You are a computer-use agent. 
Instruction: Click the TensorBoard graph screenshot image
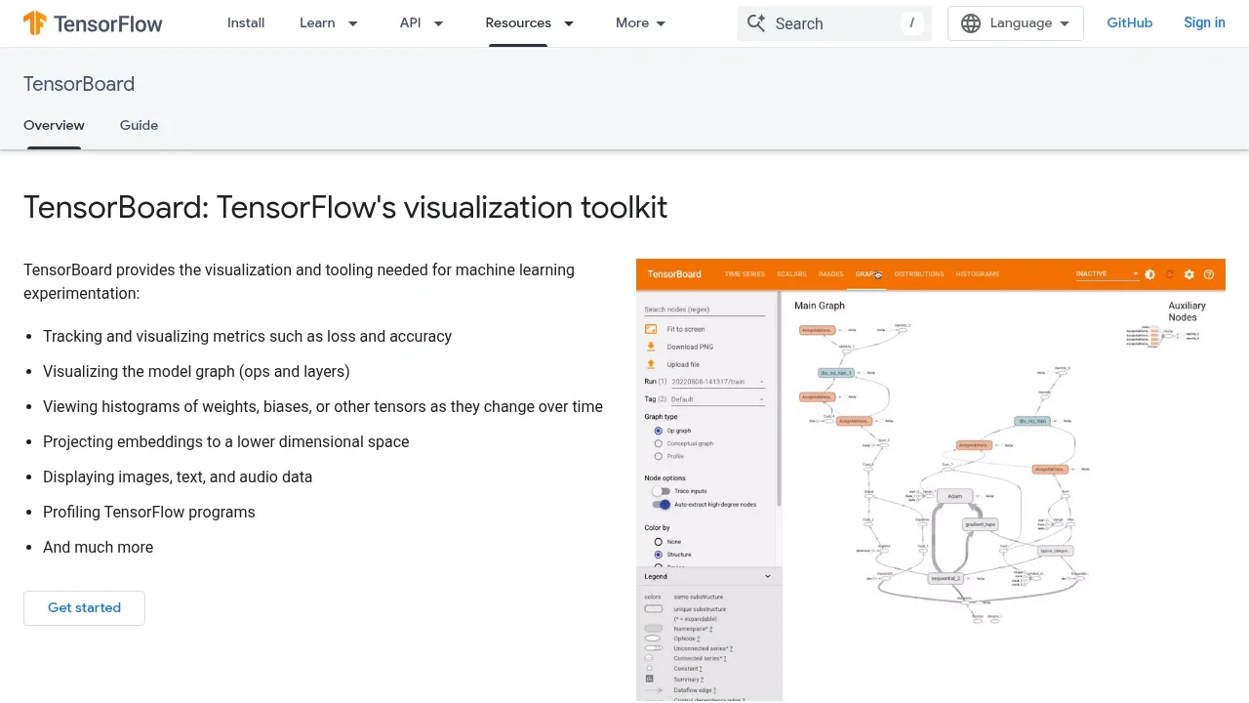coord(931,480)
